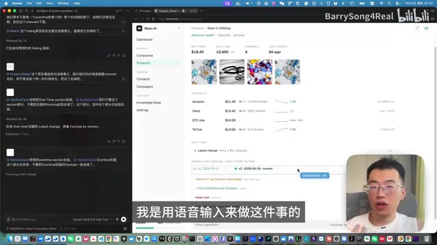437x245 pixels.
Task: Open the Mazo AI workspace switcher dropdown
Action: point(179,29)
